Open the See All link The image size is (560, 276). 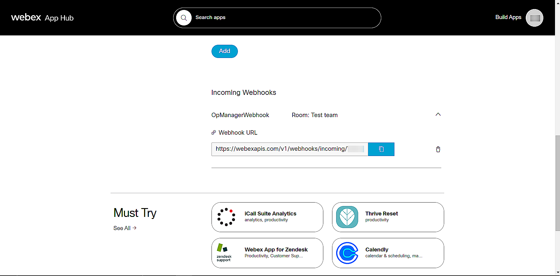122,228
